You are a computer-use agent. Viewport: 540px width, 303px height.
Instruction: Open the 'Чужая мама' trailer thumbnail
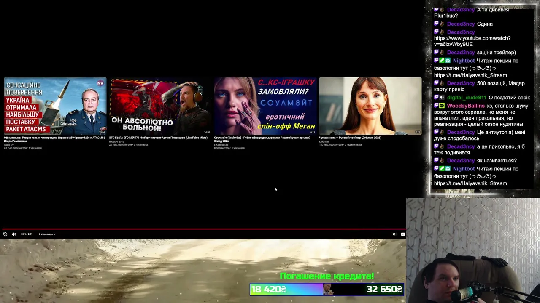point(370,106)
